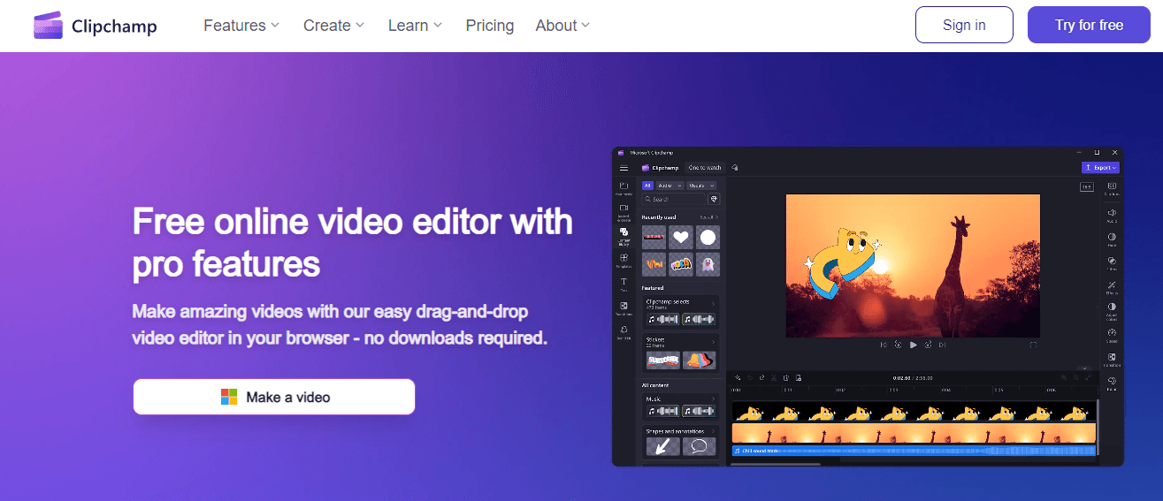The height and width of the screenshot is (501, 1163).
Task: Click the cloud save icon by project title
Action: point(735,168)
